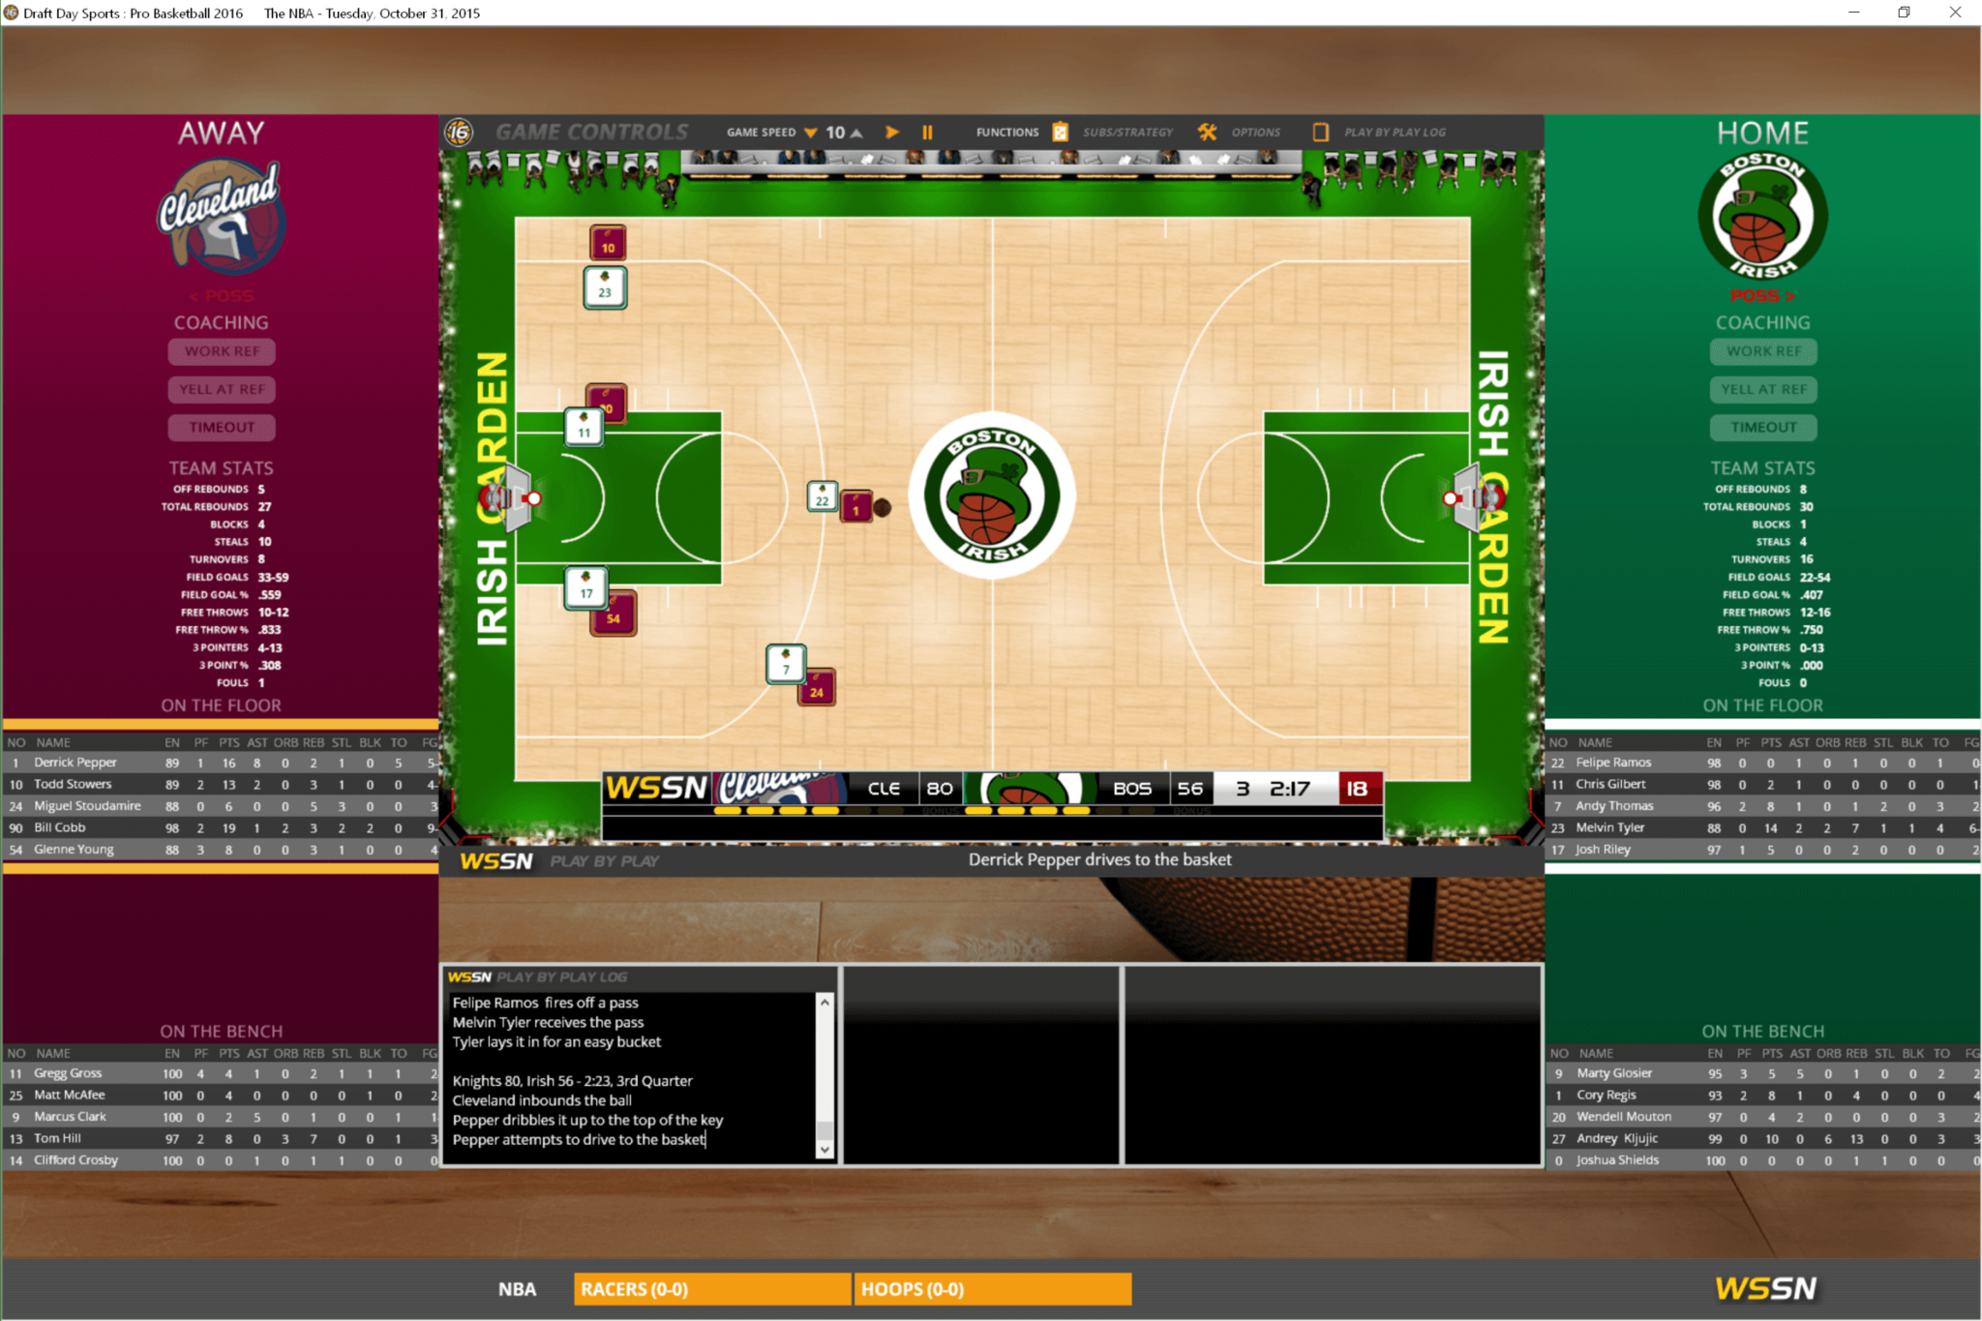The height and width of the screenshot is (1321, 1982).
Task: Click the Functions label in controls bar
Action: pos(1006,133)
